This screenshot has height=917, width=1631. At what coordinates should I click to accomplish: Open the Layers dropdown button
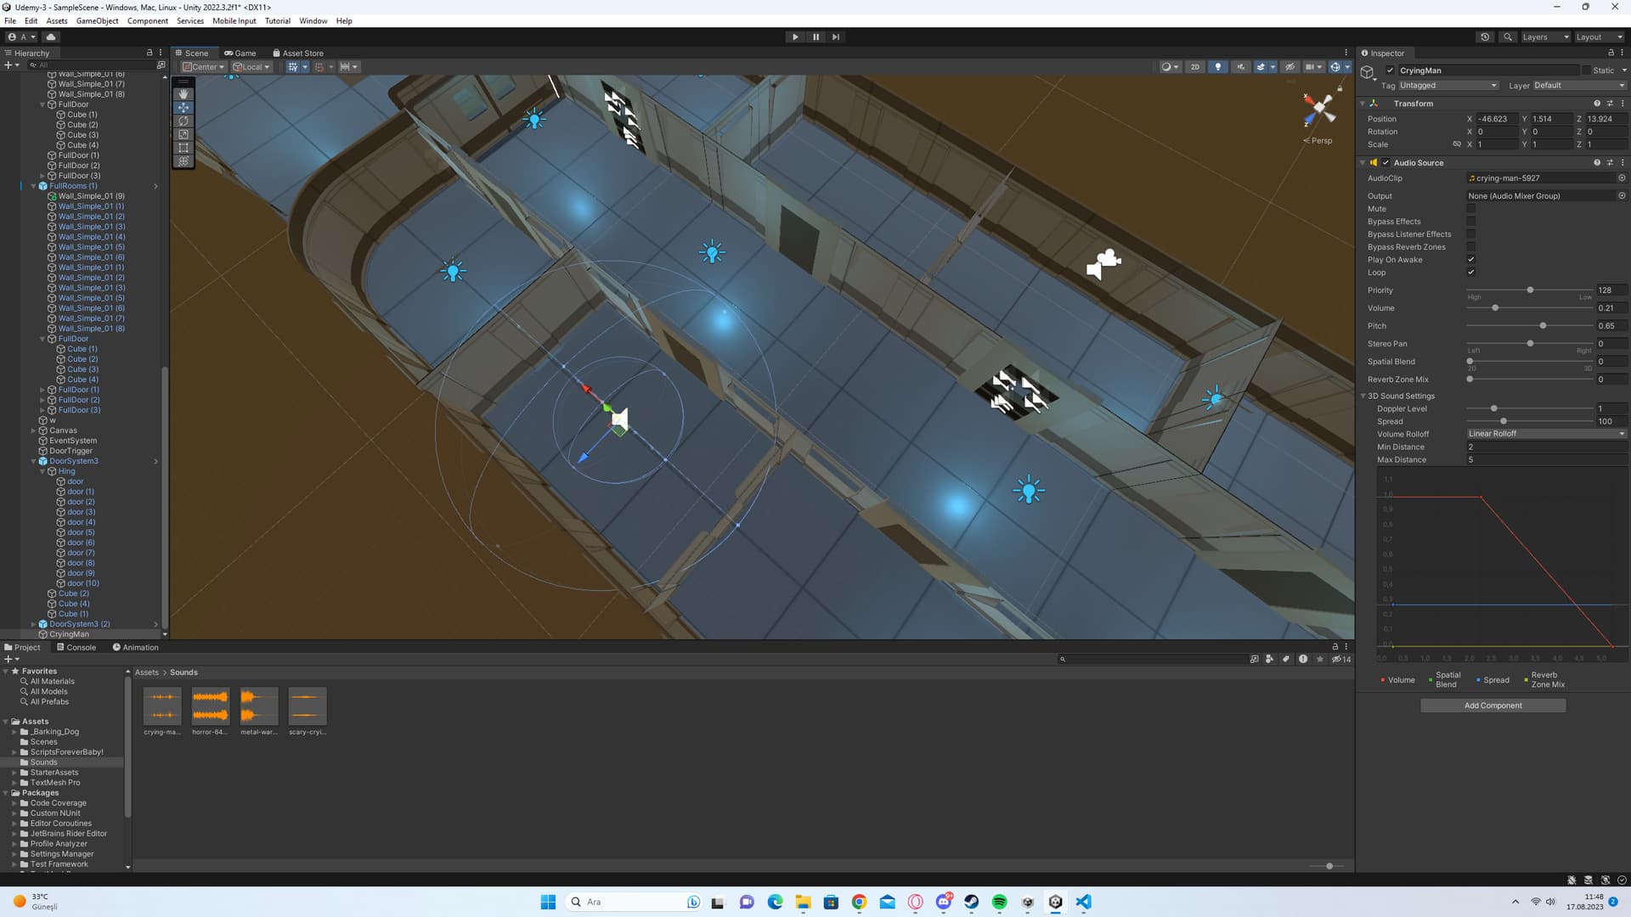click(1544, 37)
